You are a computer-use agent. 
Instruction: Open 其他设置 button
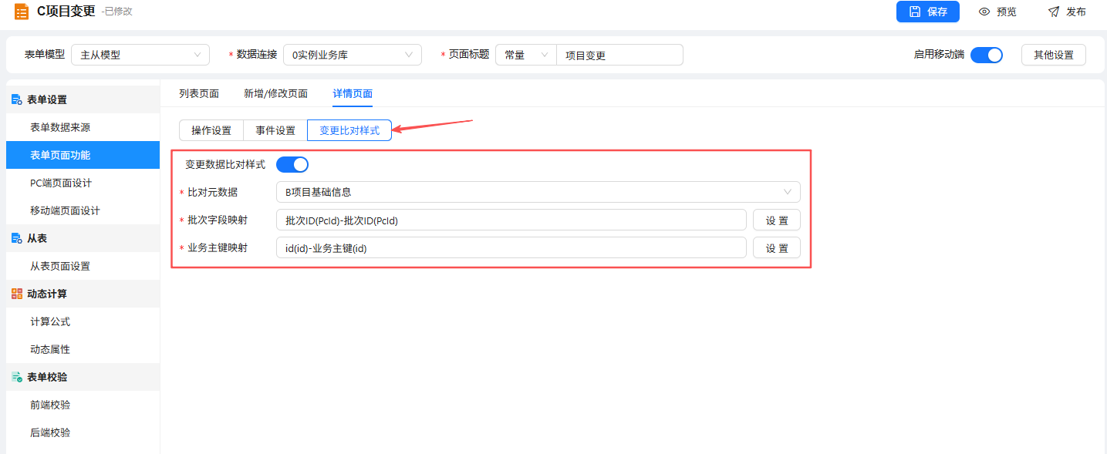click(1054, 55)
